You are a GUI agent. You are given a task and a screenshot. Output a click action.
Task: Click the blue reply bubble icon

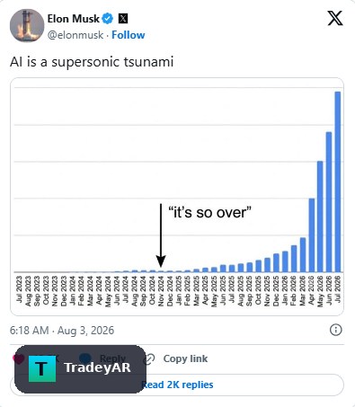[85, 358]
